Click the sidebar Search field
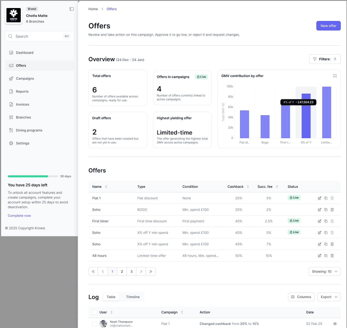 tap(39, 37)
